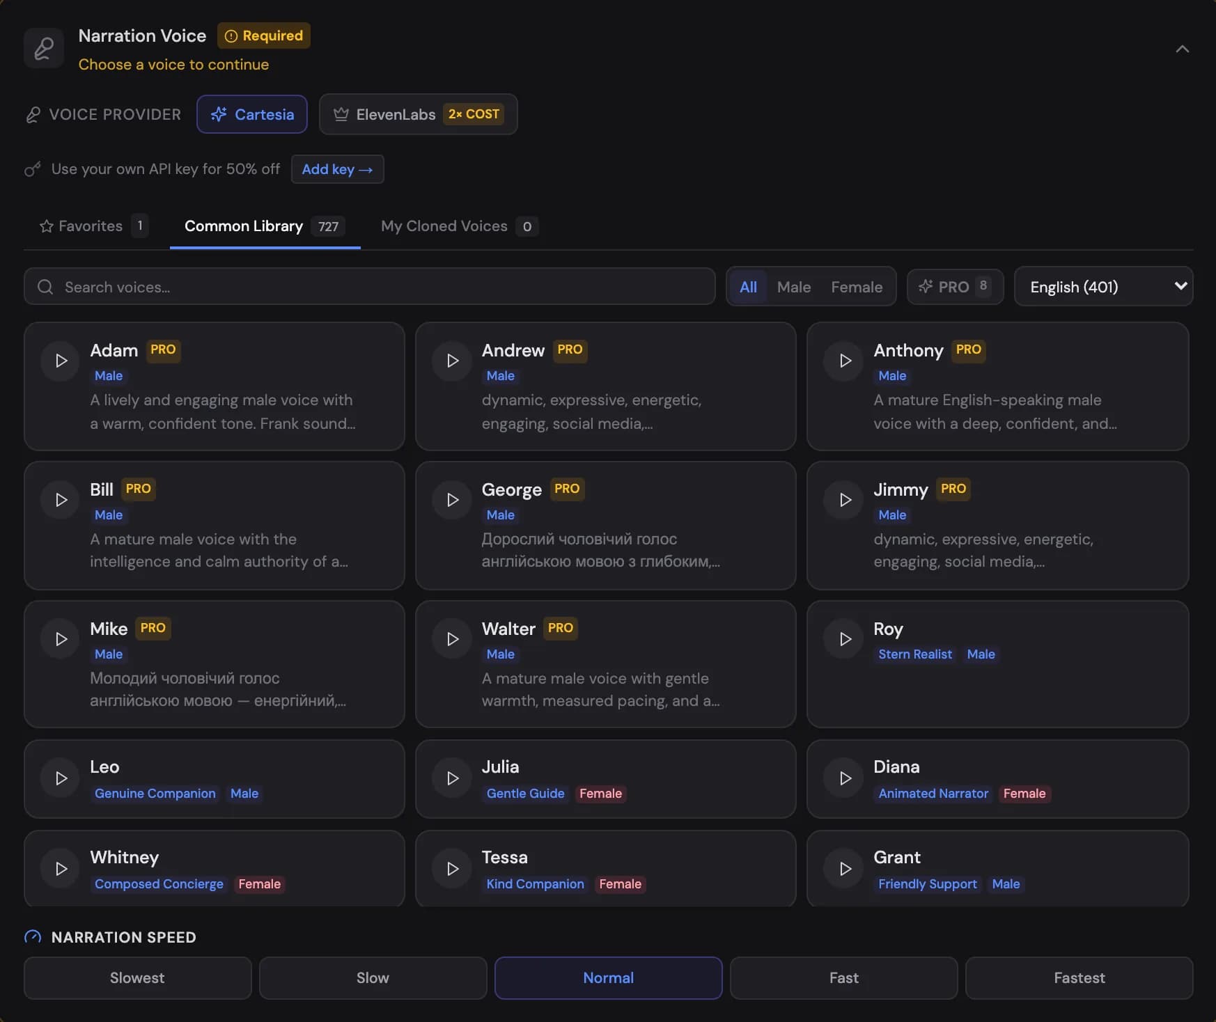Play the Mike voice sample

[61, 639]
